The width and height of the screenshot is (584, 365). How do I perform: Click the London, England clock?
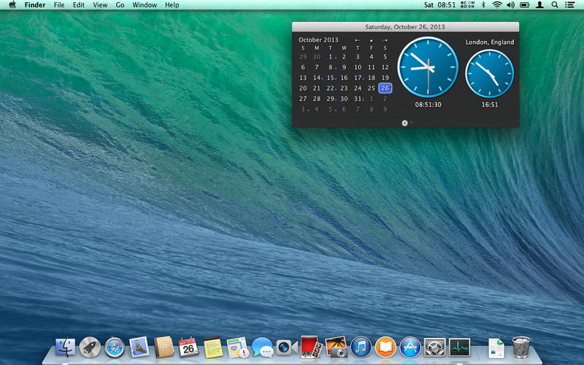(490, 74)
